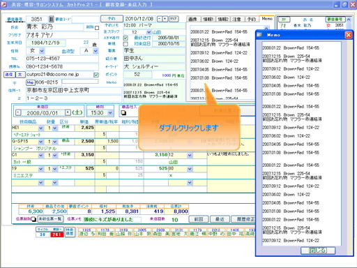The height and width of the screenshot is (268, 357).
Task: Click the 商品仕入 icon
Action: [x=123, y=113]
